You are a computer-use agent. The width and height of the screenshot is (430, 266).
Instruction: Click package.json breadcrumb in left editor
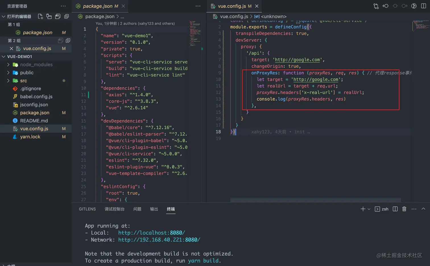[100, 17]
